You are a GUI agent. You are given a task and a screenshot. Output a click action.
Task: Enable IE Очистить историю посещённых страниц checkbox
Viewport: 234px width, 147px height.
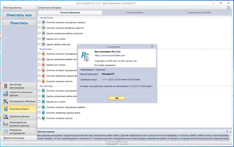39,22
